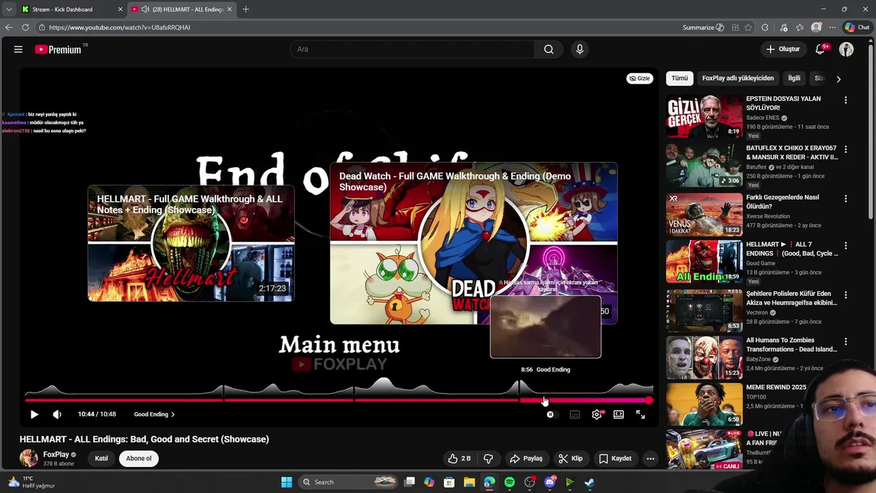Screen dimensions: 876x493
Task: Mute the video volume
Action: tap(57, 414)
